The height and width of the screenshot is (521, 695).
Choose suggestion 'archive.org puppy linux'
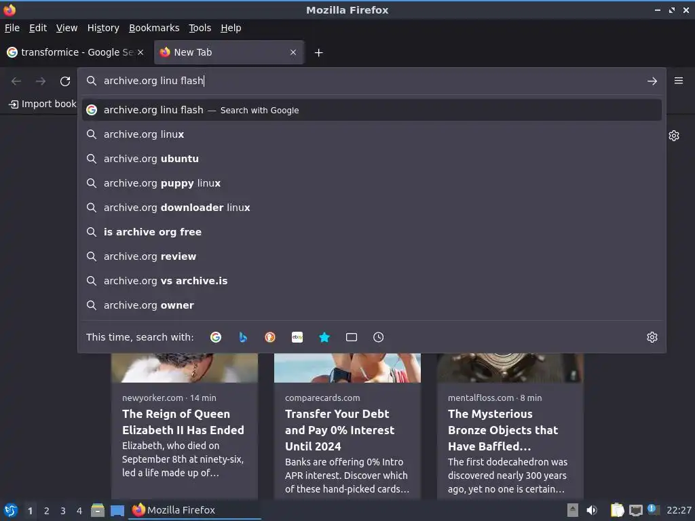click(371, 183)
